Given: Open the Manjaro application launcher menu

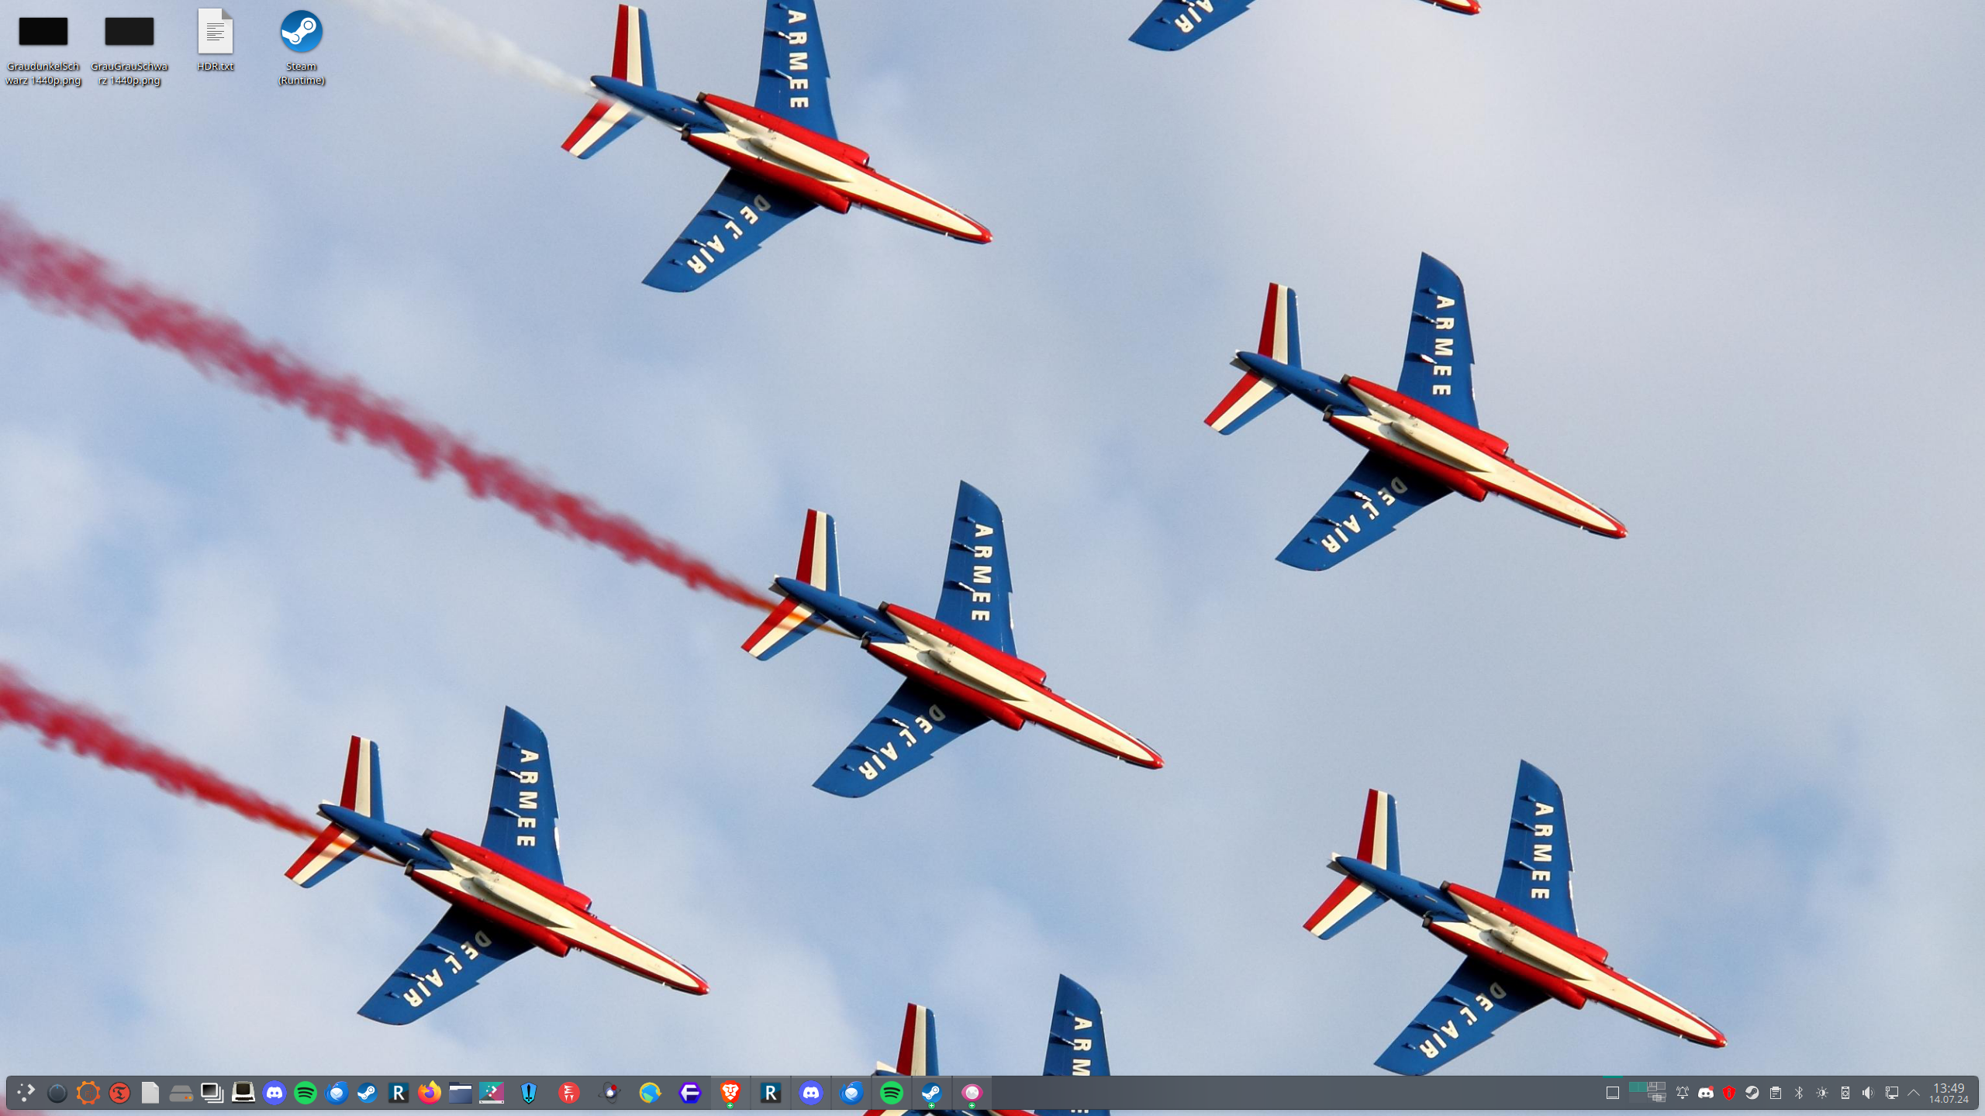Looking at the screenshot, I should click(x=26, y=1093).
